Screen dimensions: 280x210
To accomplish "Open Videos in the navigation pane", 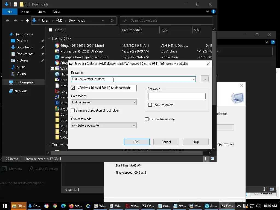I will point(21,74).
